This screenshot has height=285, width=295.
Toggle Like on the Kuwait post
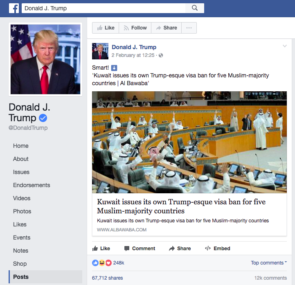click(x=101, y=249)
